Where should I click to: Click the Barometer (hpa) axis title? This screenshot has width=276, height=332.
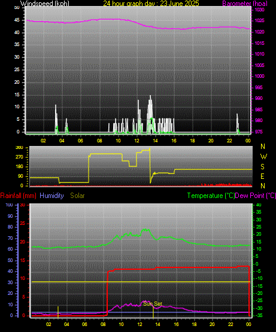point(245,4)
